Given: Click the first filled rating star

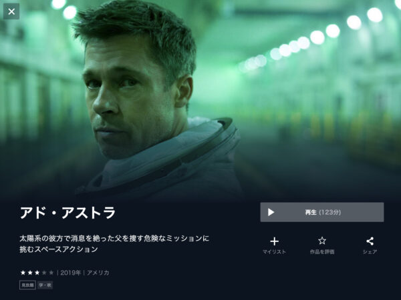Looking at the screenshot, I should click(x=23, y=273).
